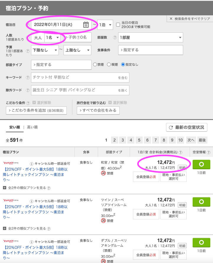
Task: Jump to 最後 last page
Action: pos(202,140)
